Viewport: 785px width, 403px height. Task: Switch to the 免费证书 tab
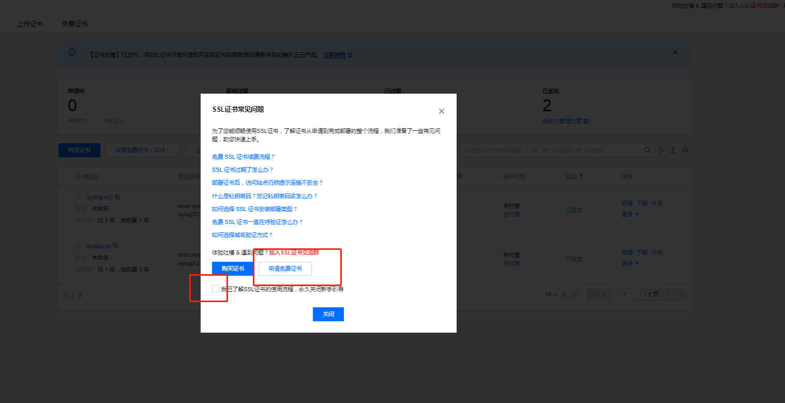tap(74, 24)
